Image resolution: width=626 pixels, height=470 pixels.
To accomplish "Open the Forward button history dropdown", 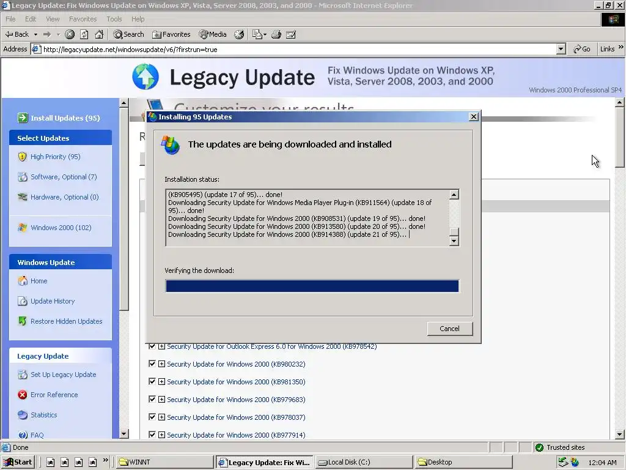I will tap(58, 34).
